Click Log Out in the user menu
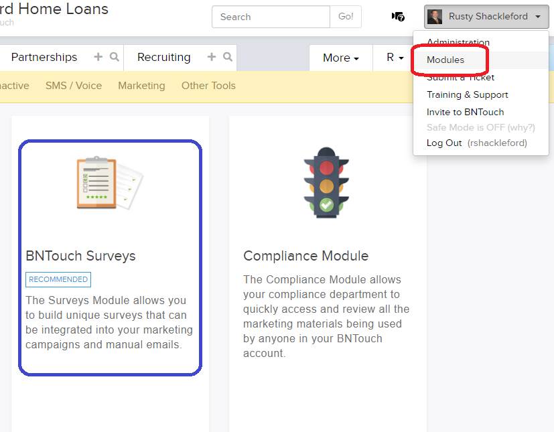 (x=444, y=143)
